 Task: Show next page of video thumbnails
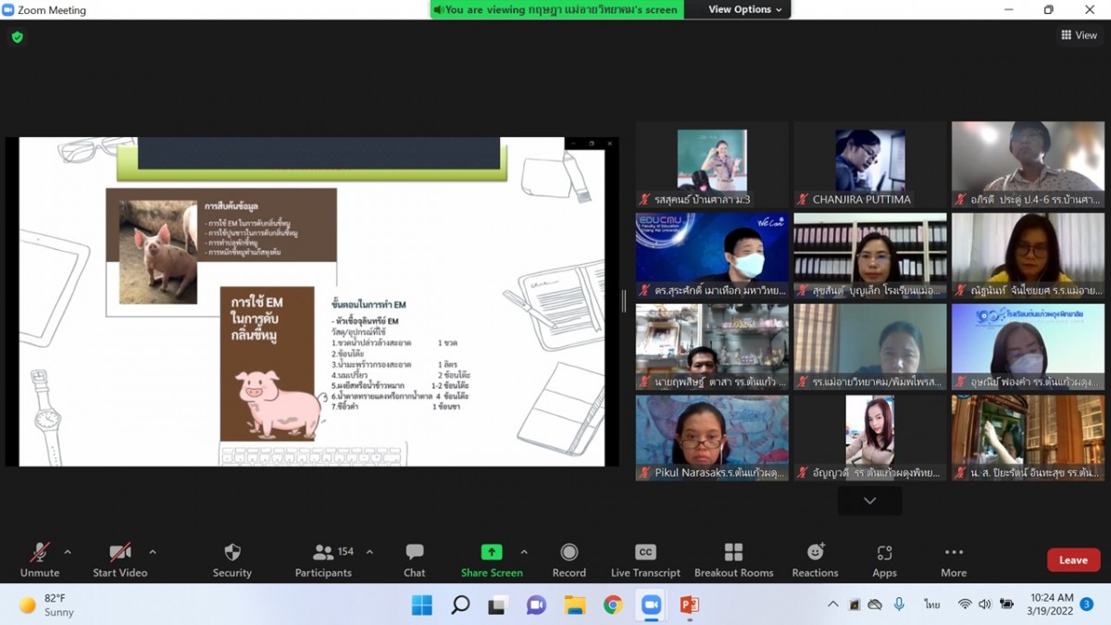869,501
